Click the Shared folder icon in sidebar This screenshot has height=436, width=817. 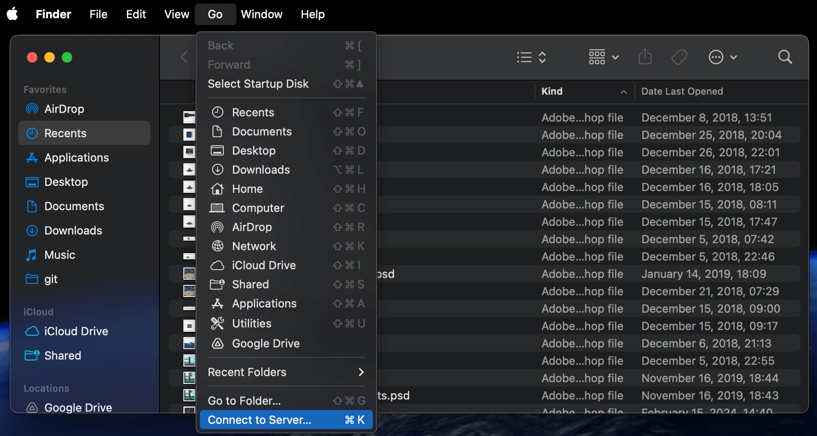[x=32, y=355]
